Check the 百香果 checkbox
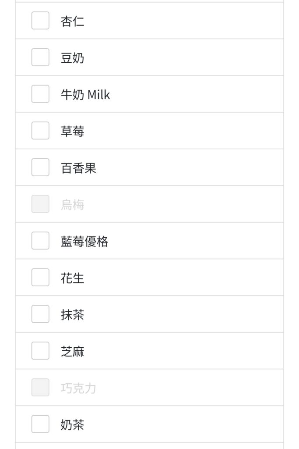Viewport: 299px width, 449px height. (x=40, y=167)
